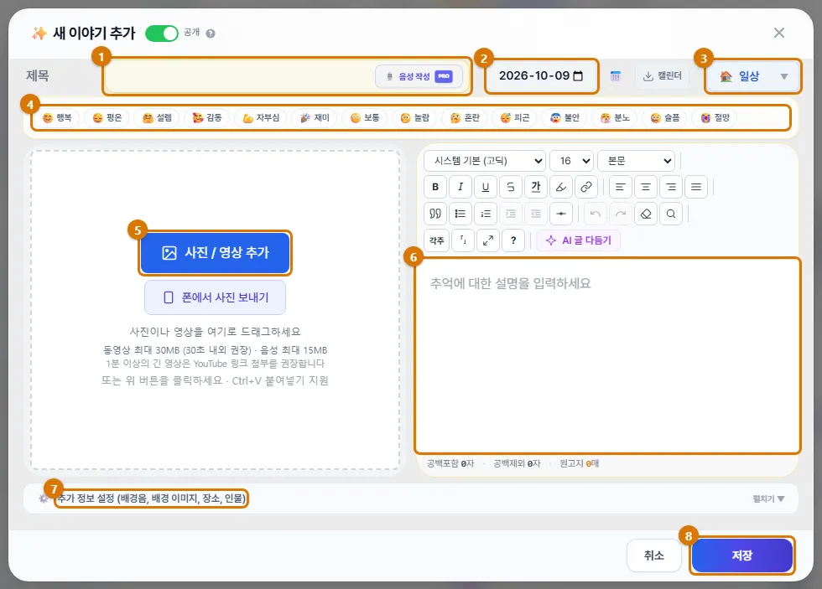Select the 재미 emotion chip
The image size is (822, 589).
(x=315, y=118)
